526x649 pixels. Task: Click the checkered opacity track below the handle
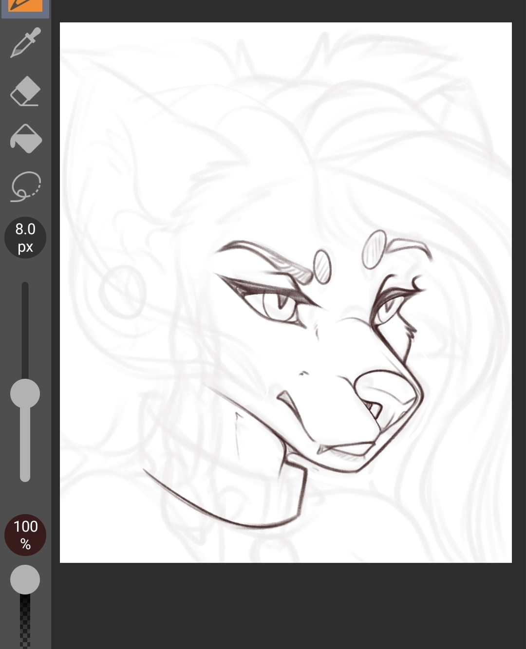[x=25, y=623]
